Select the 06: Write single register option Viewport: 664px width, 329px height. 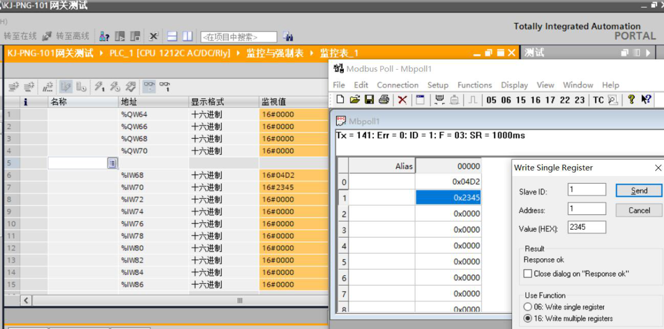click(528, 307)
